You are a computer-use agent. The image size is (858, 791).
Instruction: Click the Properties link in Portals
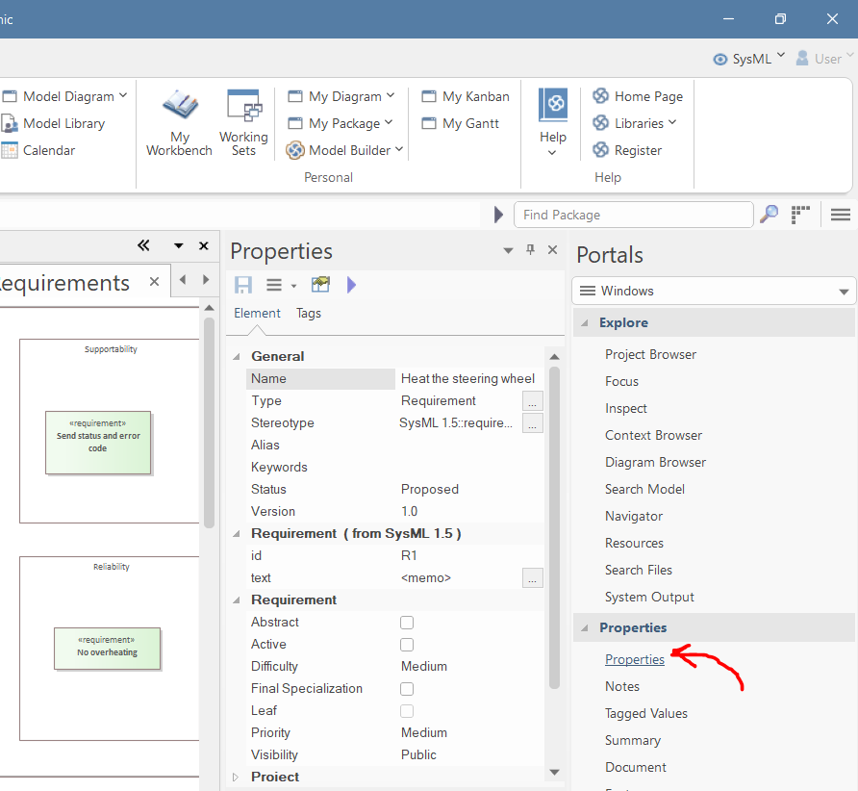[x=634, y=659]
